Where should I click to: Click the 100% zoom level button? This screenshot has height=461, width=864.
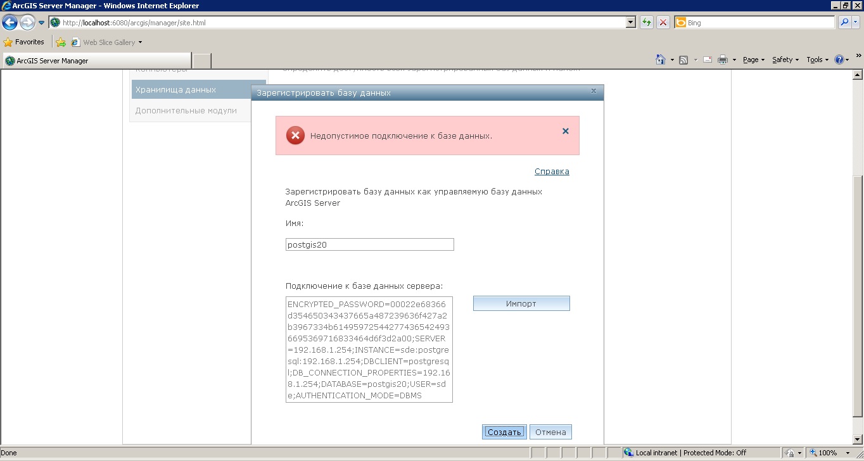click(823, 453)
